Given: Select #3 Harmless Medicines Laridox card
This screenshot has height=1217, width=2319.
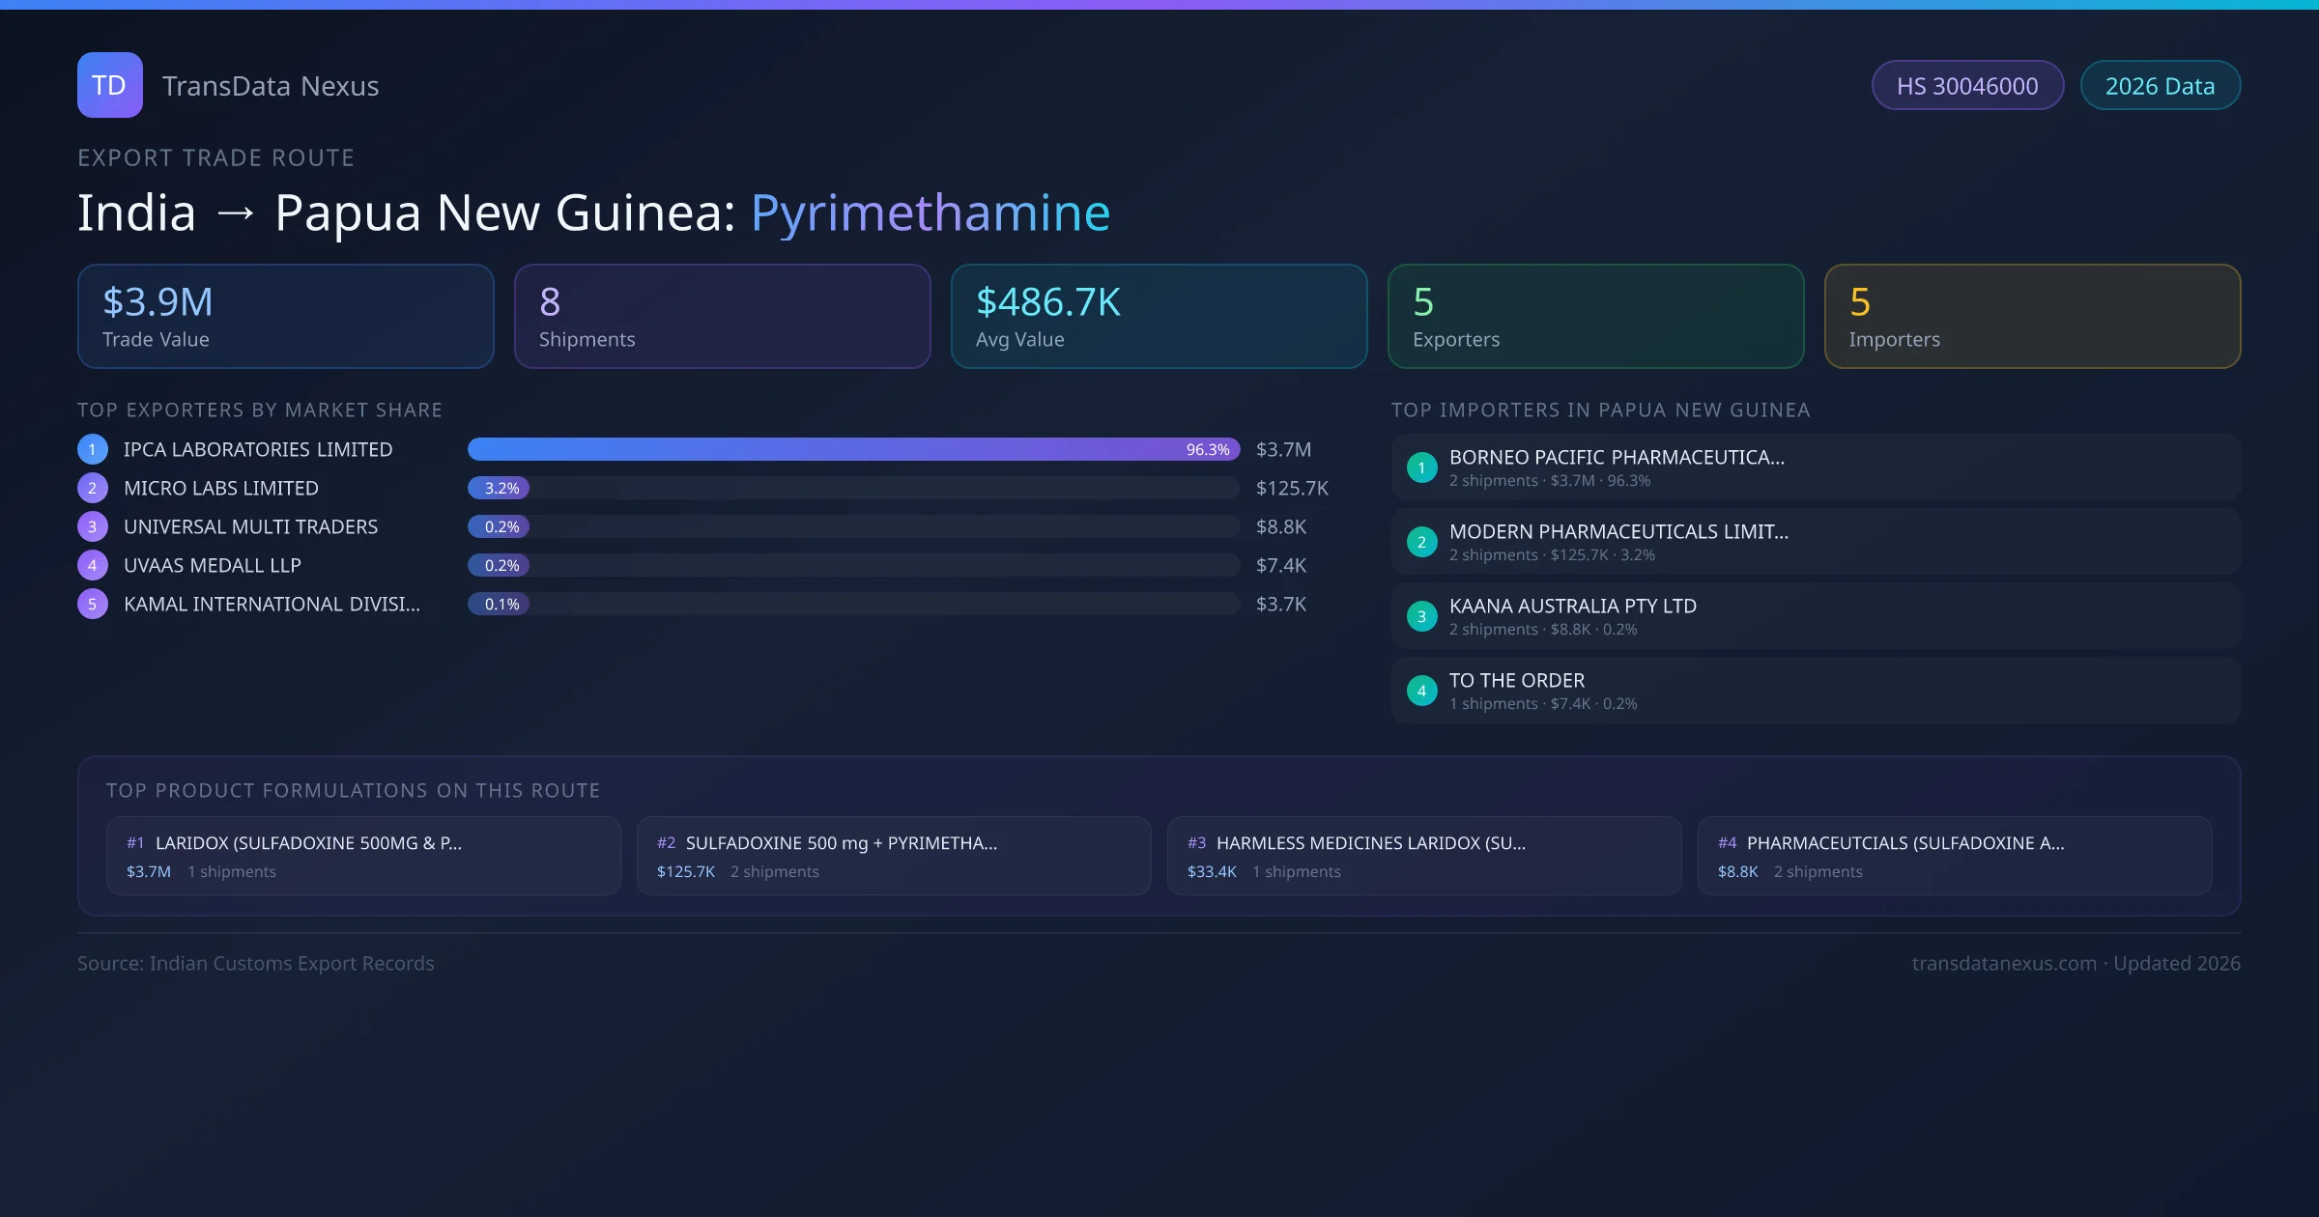Looking at the screenshot, I should [1424, 856].
